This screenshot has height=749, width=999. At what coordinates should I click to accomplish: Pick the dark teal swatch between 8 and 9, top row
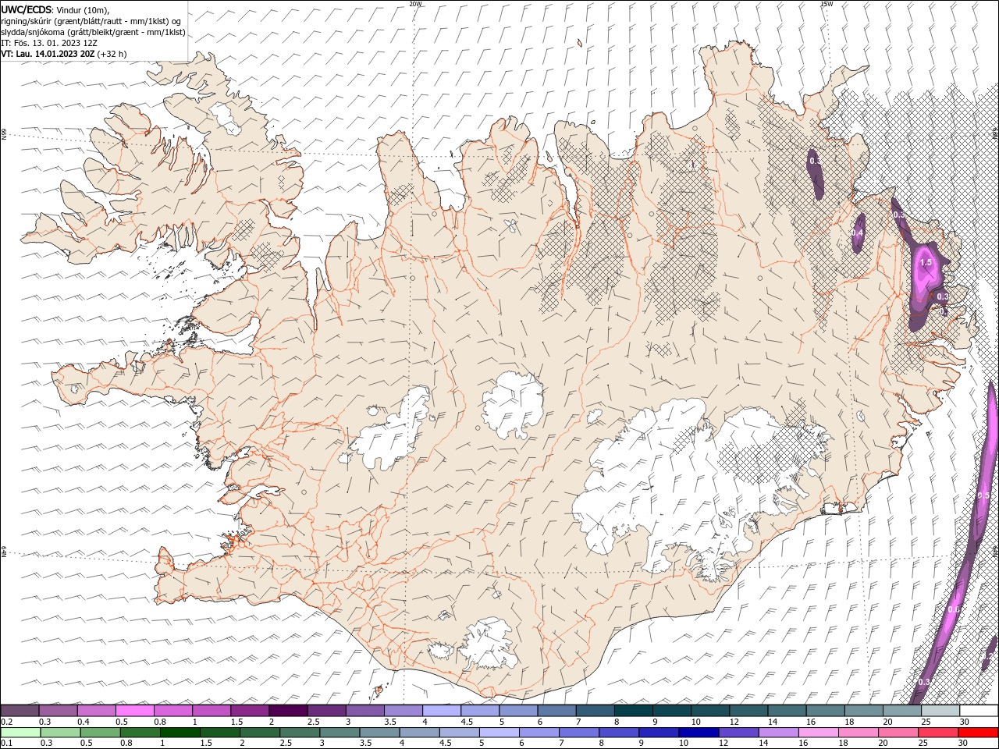click(634, 711)
